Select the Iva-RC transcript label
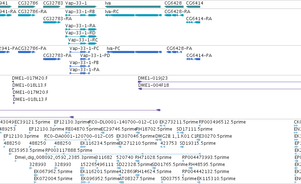Viewport: 301px width, 184px height. point(112,12)
